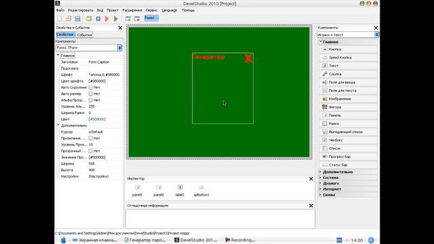Select panel1 in the inspector

(x=137, y=190)
